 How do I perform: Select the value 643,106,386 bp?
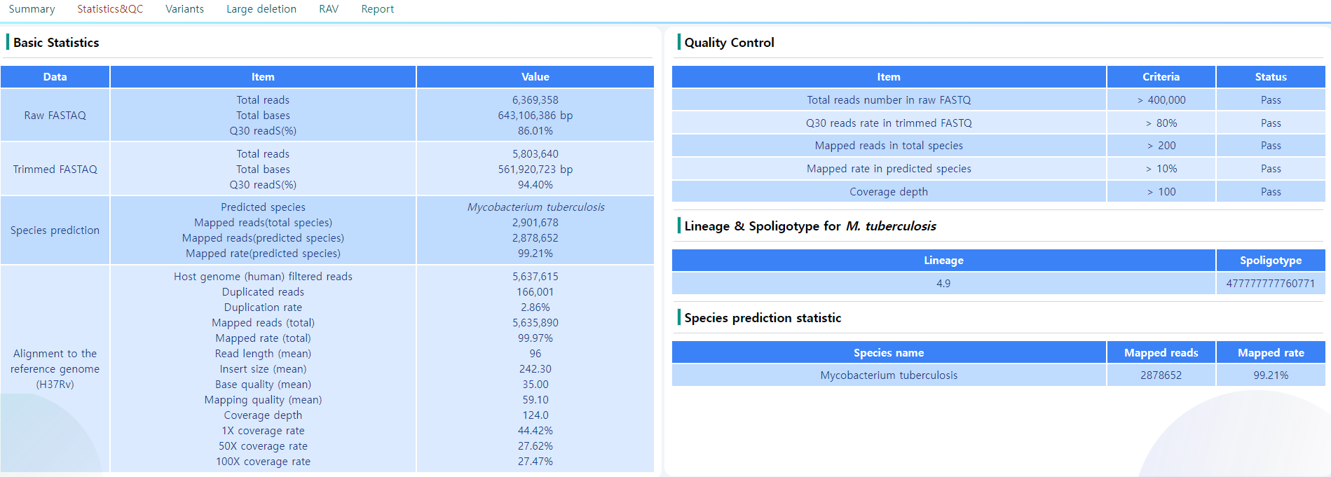(x=535, y=116)
